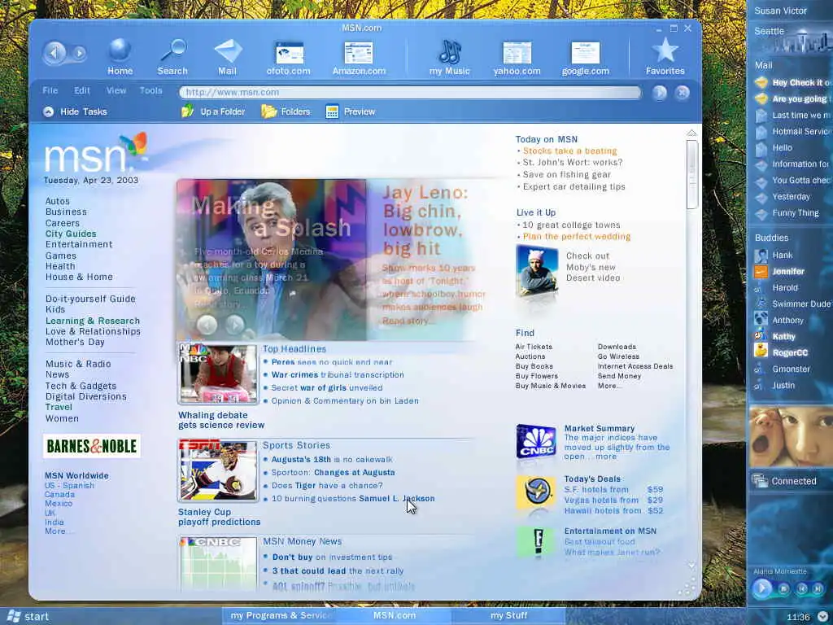Open the Hey Check it mail message
Screen dimensions: 833x625
click(x=793, y=82)
